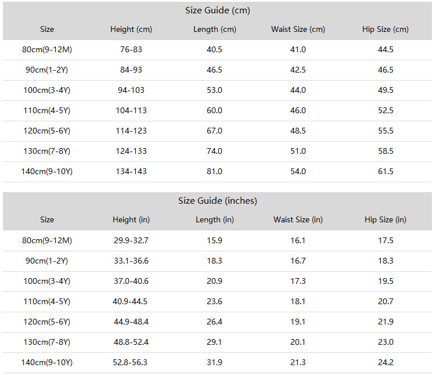This screenshot has width=436, height=375.
Task: Click the 67.0 length cell
Action: pyautogui.click(x=214, y=131)
